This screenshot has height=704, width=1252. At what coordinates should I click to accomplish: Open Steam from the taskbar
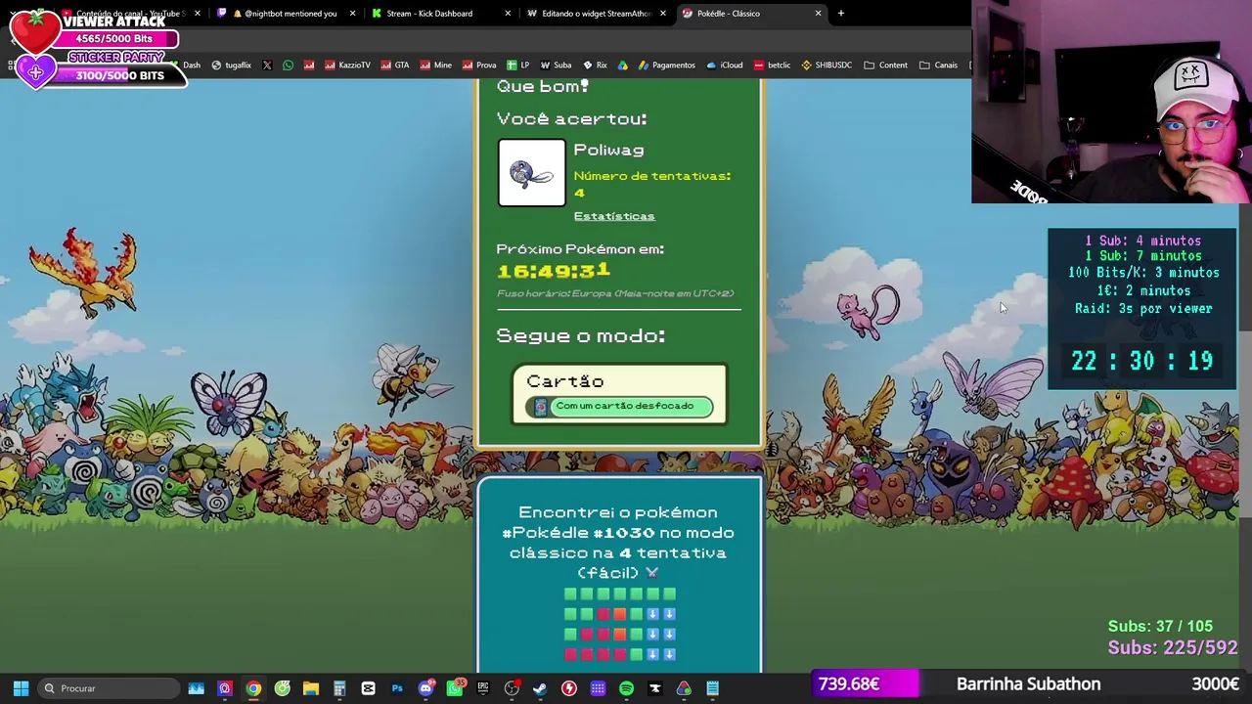540,688
